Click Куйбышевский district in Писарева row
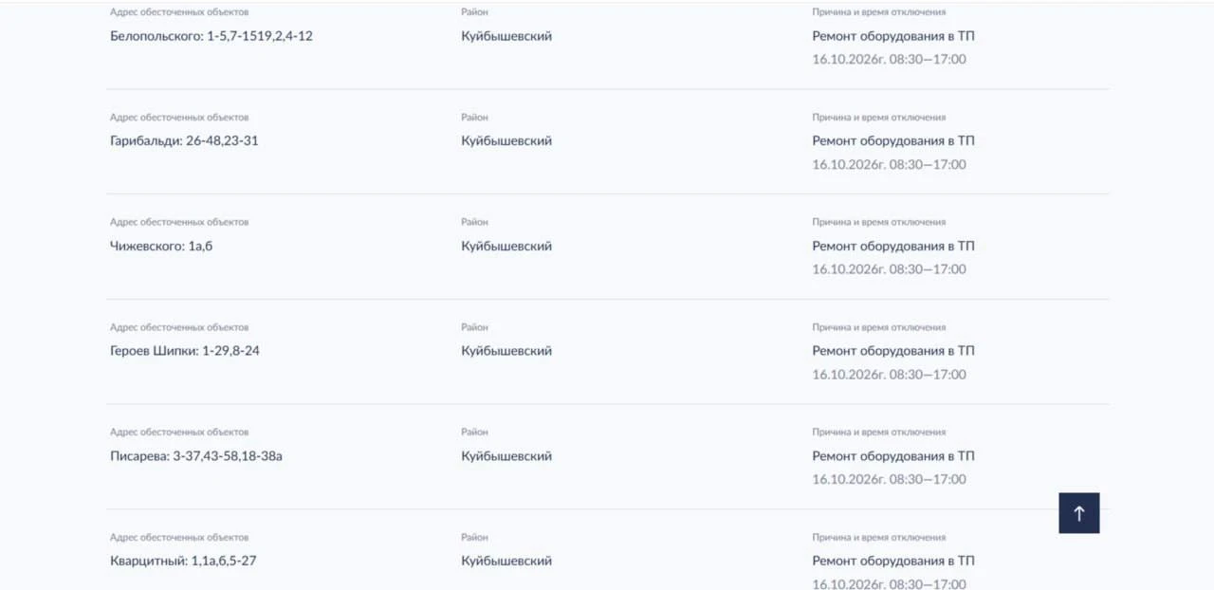Image resolution: width=1214 pixels, height=590 pixels. (x=506, y=456)
